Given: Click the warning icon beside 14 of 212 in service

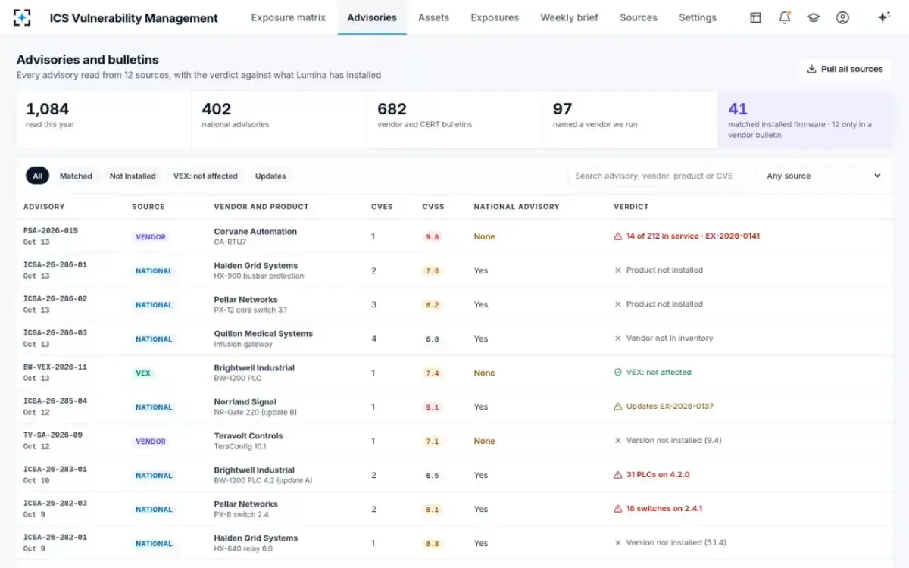Looking at the screenshot, I should point(618,236).
